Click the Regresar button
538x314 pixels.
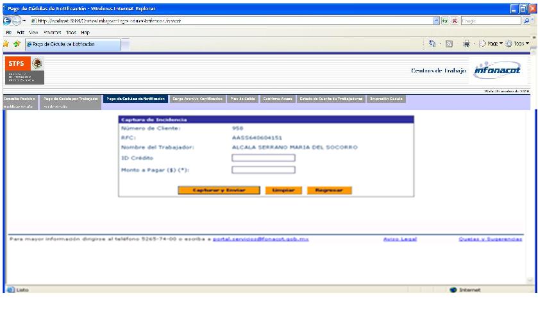tap(329, 190)
